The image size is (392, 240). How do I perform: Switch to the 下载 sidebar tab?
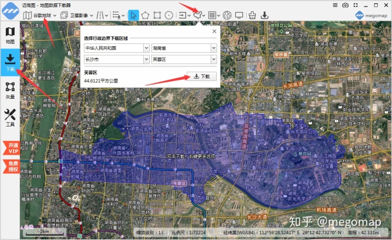pos(10,62)
